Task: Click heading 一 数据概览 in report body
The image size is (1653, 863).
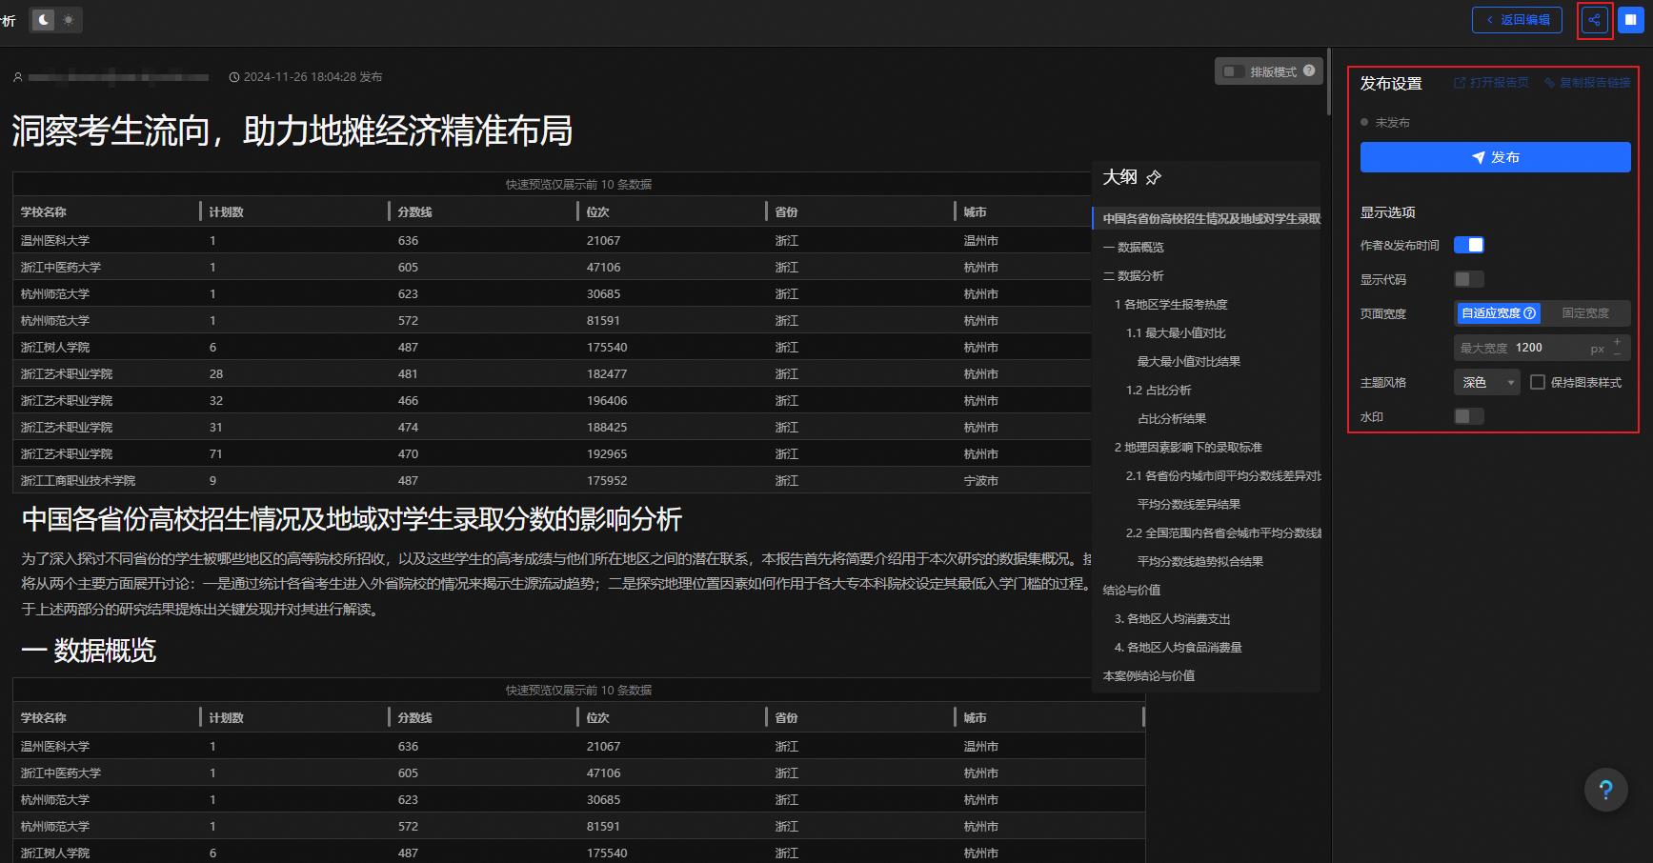Action: 89,651
